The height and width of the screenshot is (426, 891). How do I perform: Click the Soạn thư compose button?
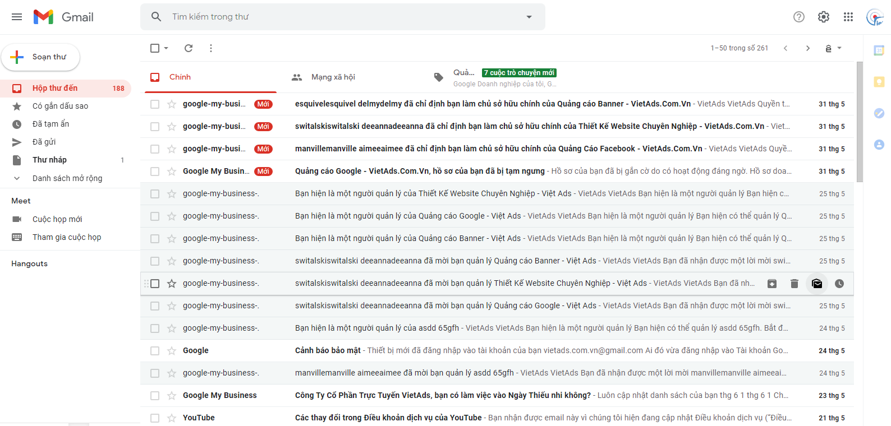pyautogui.click(x=41, y=57)
